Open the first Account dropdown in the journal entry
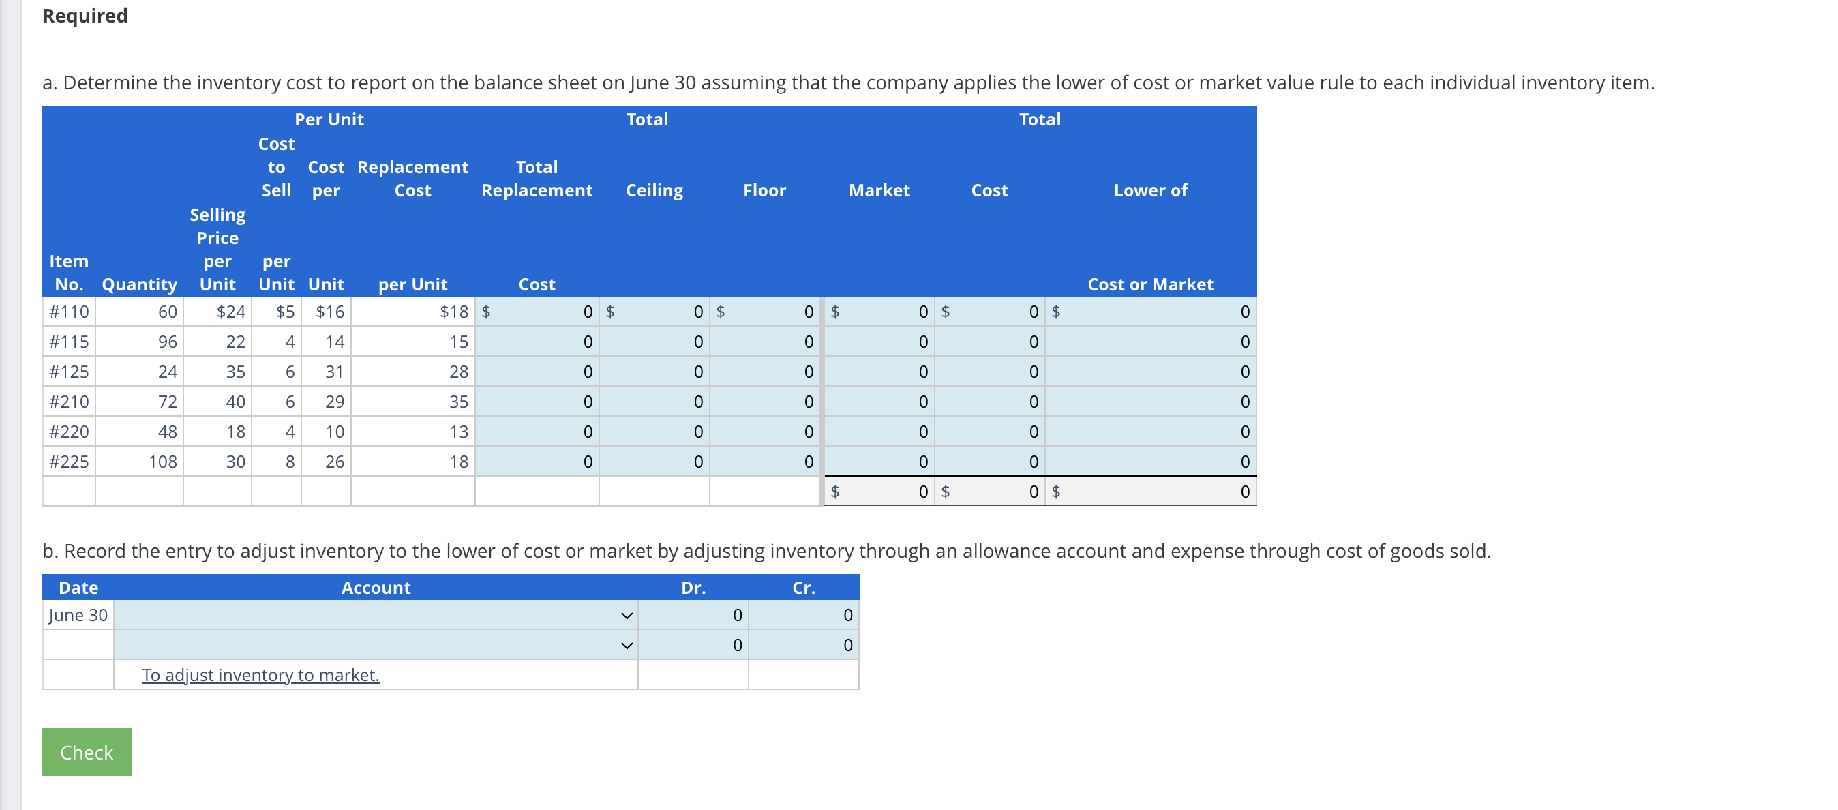Viewport: 1838px width, 810px height. (x=627, y=615)
